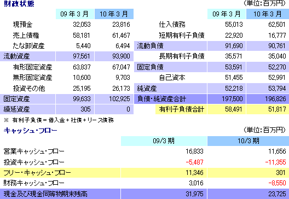The height and width of the screenshot is (199, 289).
Task: Select the 09/3期 cash flow column header
Action: click(x=164, y=141)
